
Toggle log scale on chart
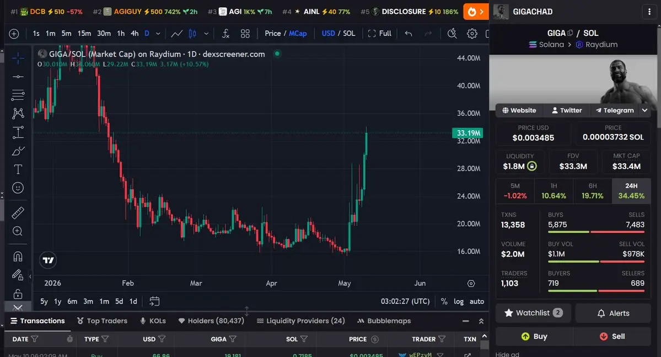click(459, 301)
